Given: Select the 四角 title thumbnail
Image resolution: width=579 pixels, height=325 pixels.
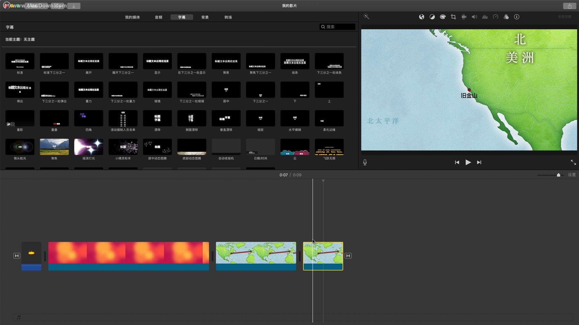Looking at the screenshot, I should click(89, 118).
